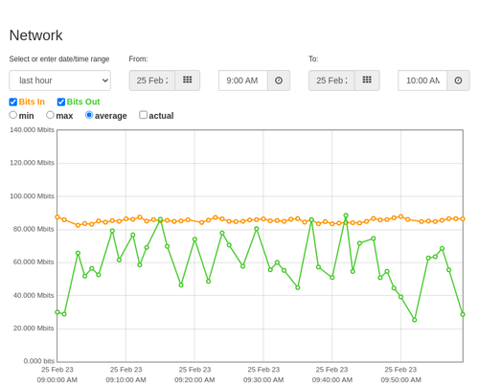Open the 'last hour' time range dropdown
Screen dimensions: 479x386
point(60,80)
